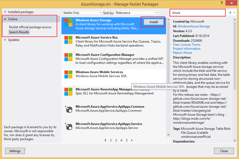Open the Stable Only dropdown
239x159 pixels.
(x=82, y=13)
